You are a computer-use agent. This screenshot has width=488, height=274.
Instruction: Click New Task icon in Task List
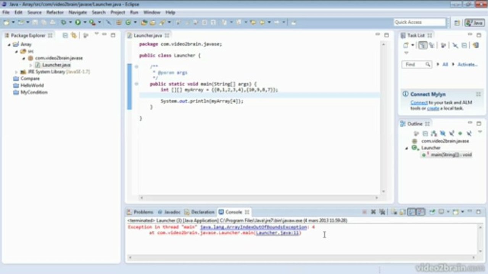point(405,45)
